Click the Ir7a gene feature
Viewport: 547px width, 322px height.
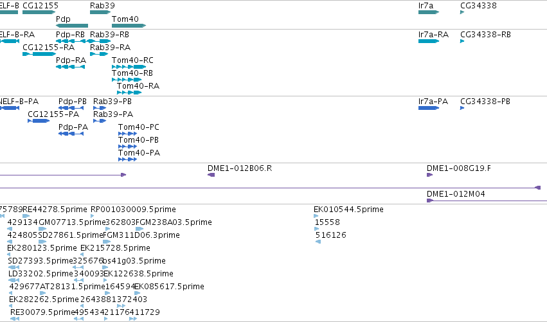click(429, 12)
